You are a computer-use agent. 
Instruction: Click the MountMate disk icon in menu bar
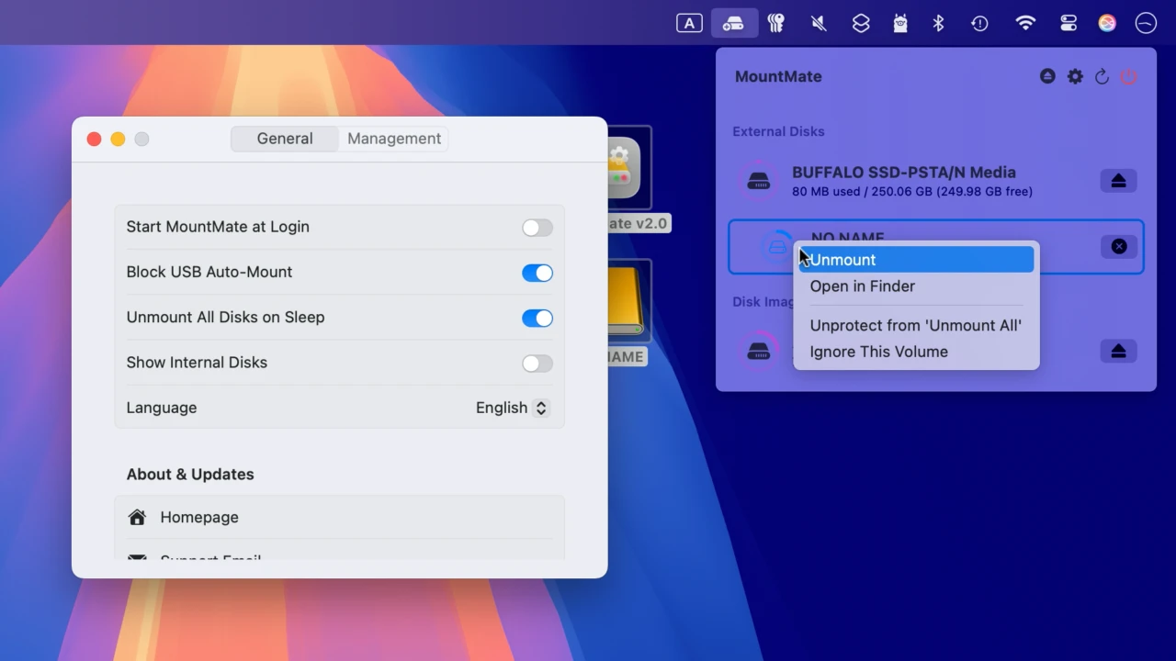pyautogui.click(x=734, y=24)
